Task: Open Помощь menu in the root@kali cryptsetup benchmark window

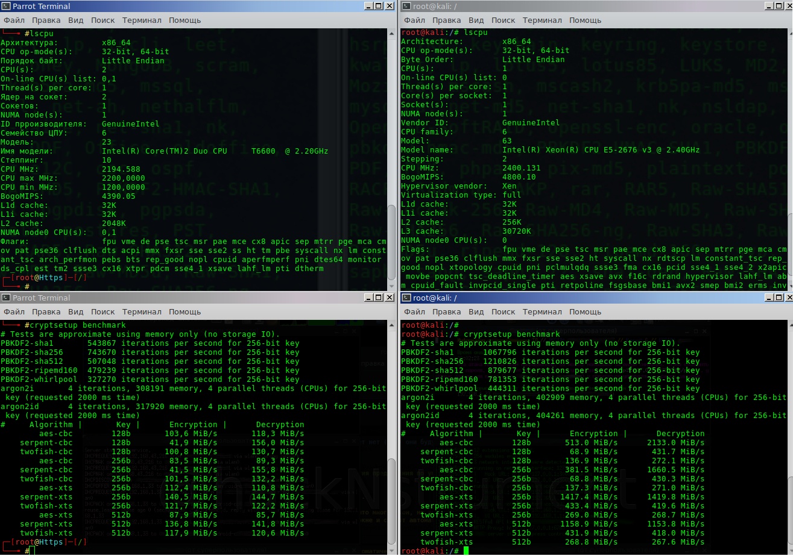Action: [586, 312]
